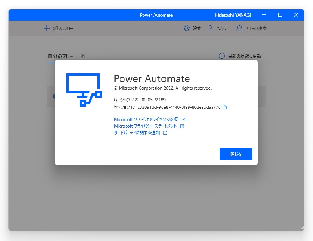Click the Power Automate logo in dialog

83,89
